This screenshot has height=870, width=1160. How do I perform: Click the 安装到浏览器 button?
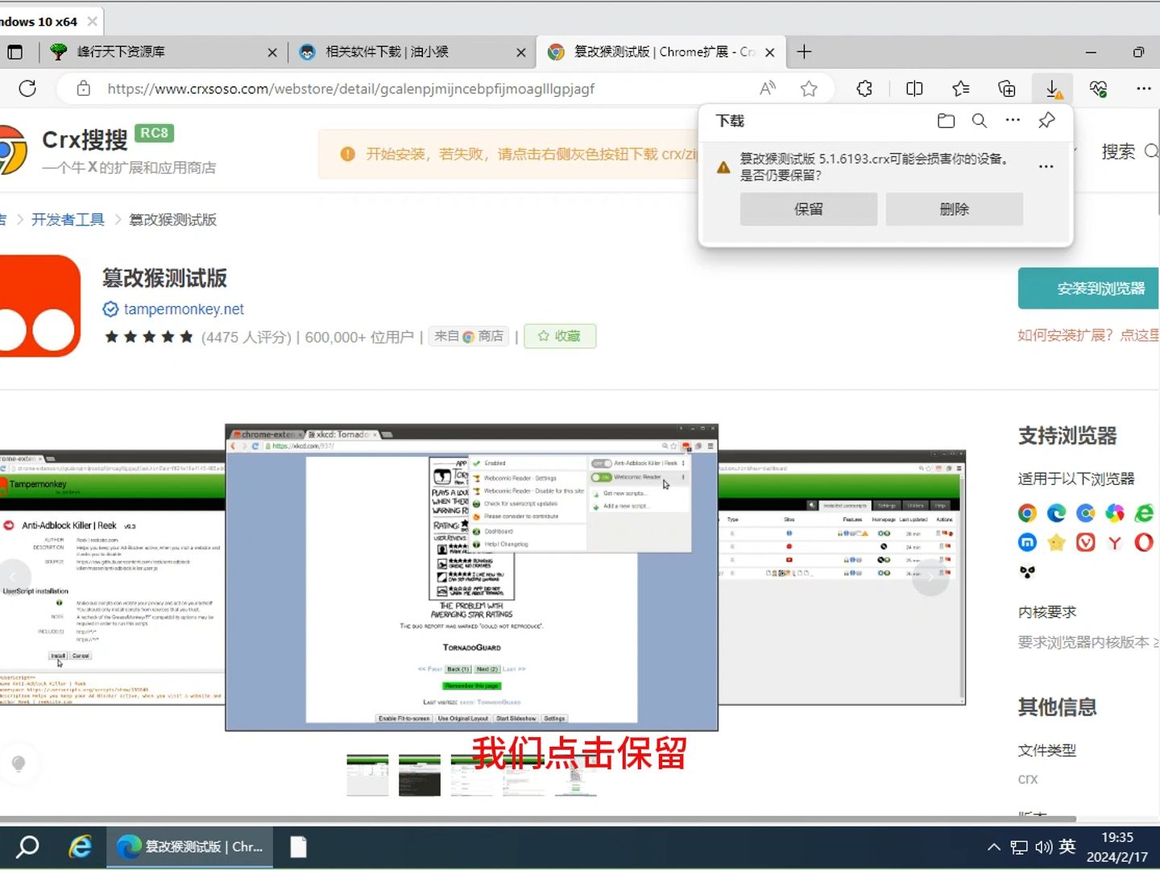[x=1088, y=288]
